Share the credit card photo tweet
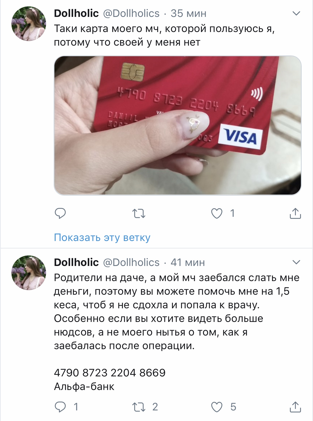The height and width of the screenshot is (421, 313). click(295, 213)
